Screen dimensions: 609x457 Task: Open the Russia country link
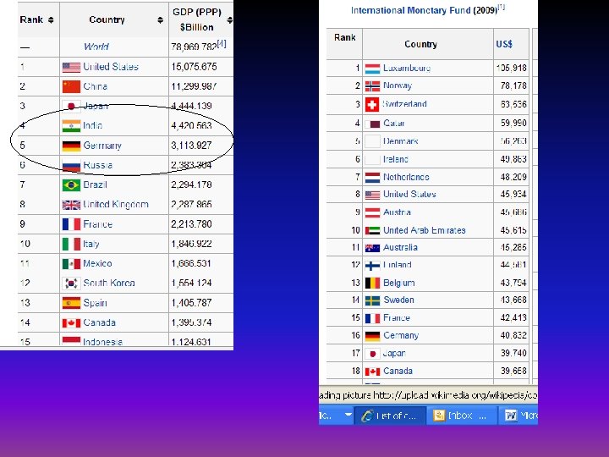pyautogui.click(x=98, y=165)
